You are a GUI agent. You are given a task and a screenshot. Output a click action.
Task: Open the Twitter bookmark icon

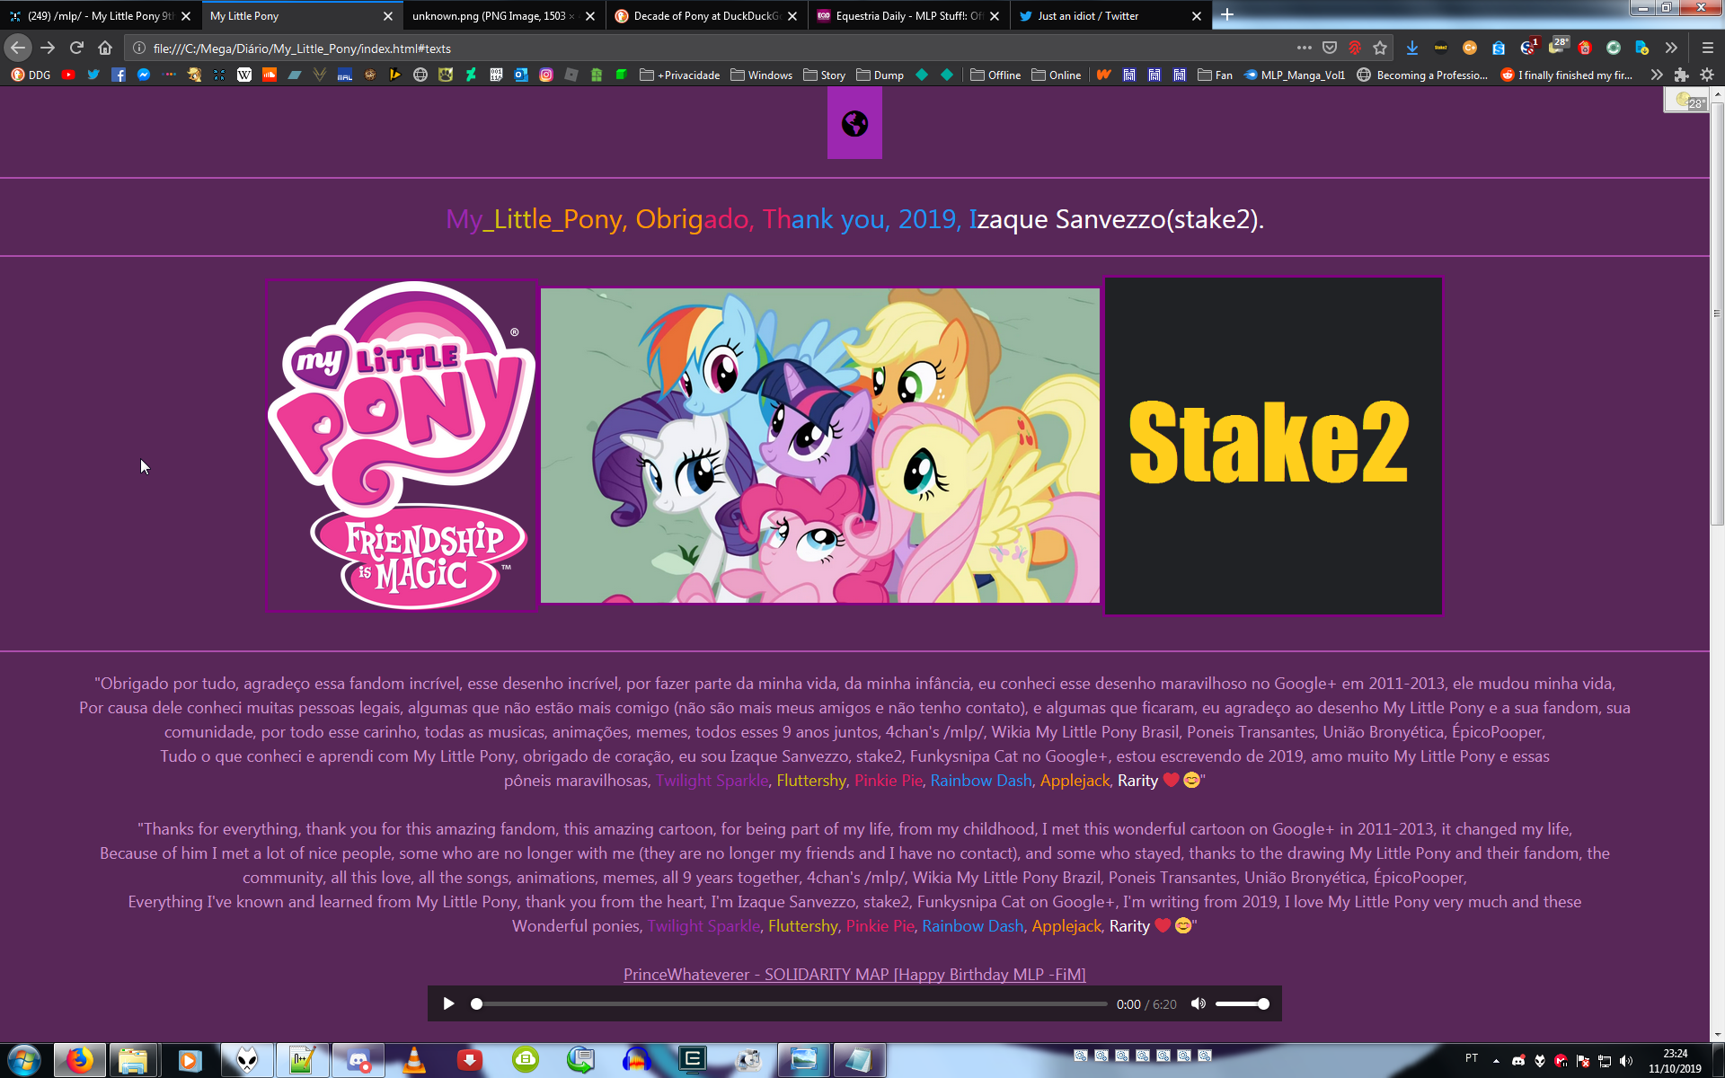tap(93, 75)
